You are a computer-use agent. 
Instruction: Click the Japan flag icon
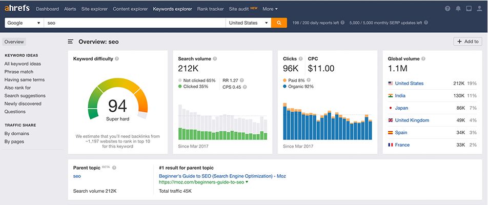click(x=390, y=108)
